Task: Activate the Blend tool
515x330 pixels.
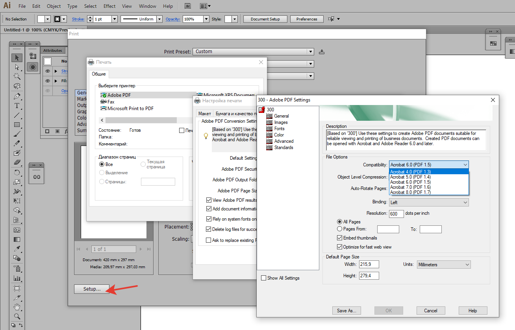Action: tap(17, 258)
